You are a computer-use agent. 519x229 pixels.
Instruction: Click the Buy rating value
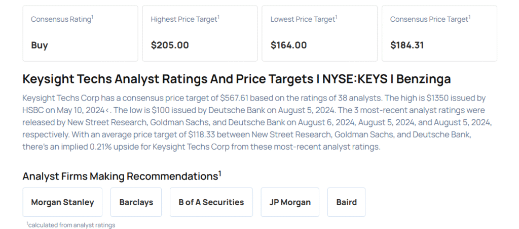[40, 45]
